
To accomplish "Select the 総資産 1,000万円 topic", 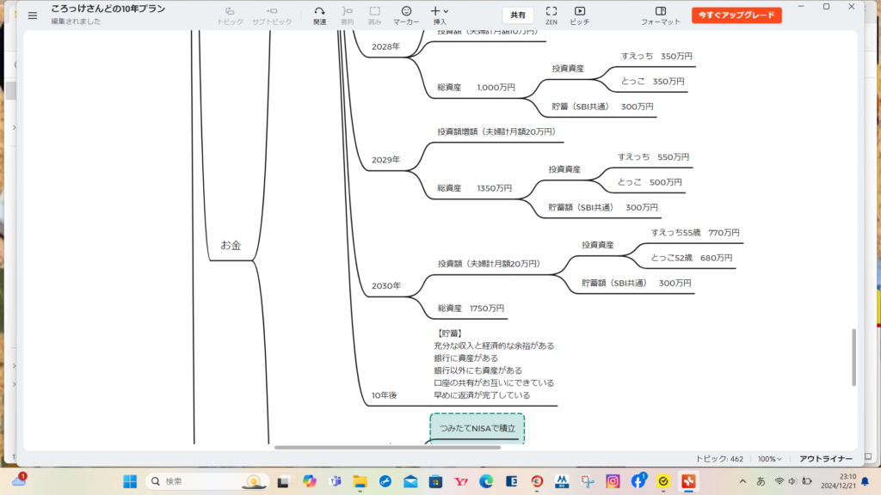I will [476, 88].
